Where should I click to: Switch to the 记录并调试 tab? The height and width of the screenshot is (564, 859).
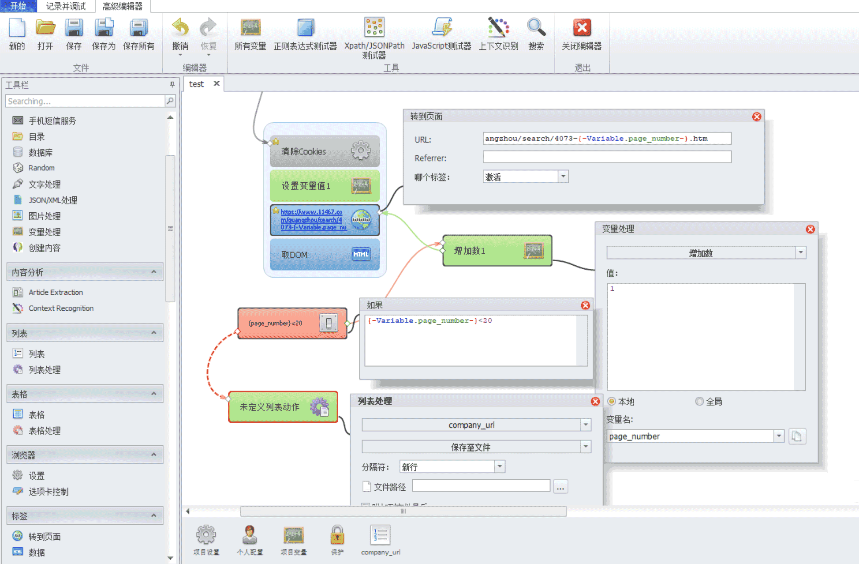pos(66,6)
